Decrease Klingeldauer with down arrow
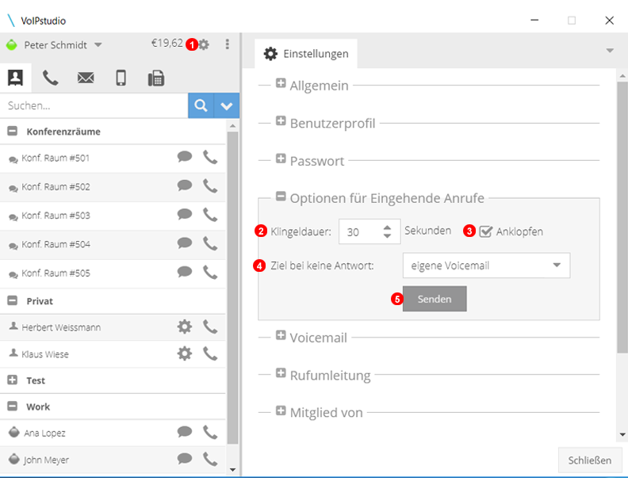The height and width of the screenshot is (485, 628). pyautogui.click(x=387, y=235)
